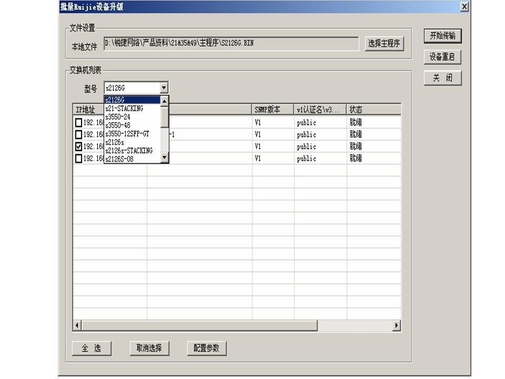Check the first row checkbox in switch list

tap(79, 122)
